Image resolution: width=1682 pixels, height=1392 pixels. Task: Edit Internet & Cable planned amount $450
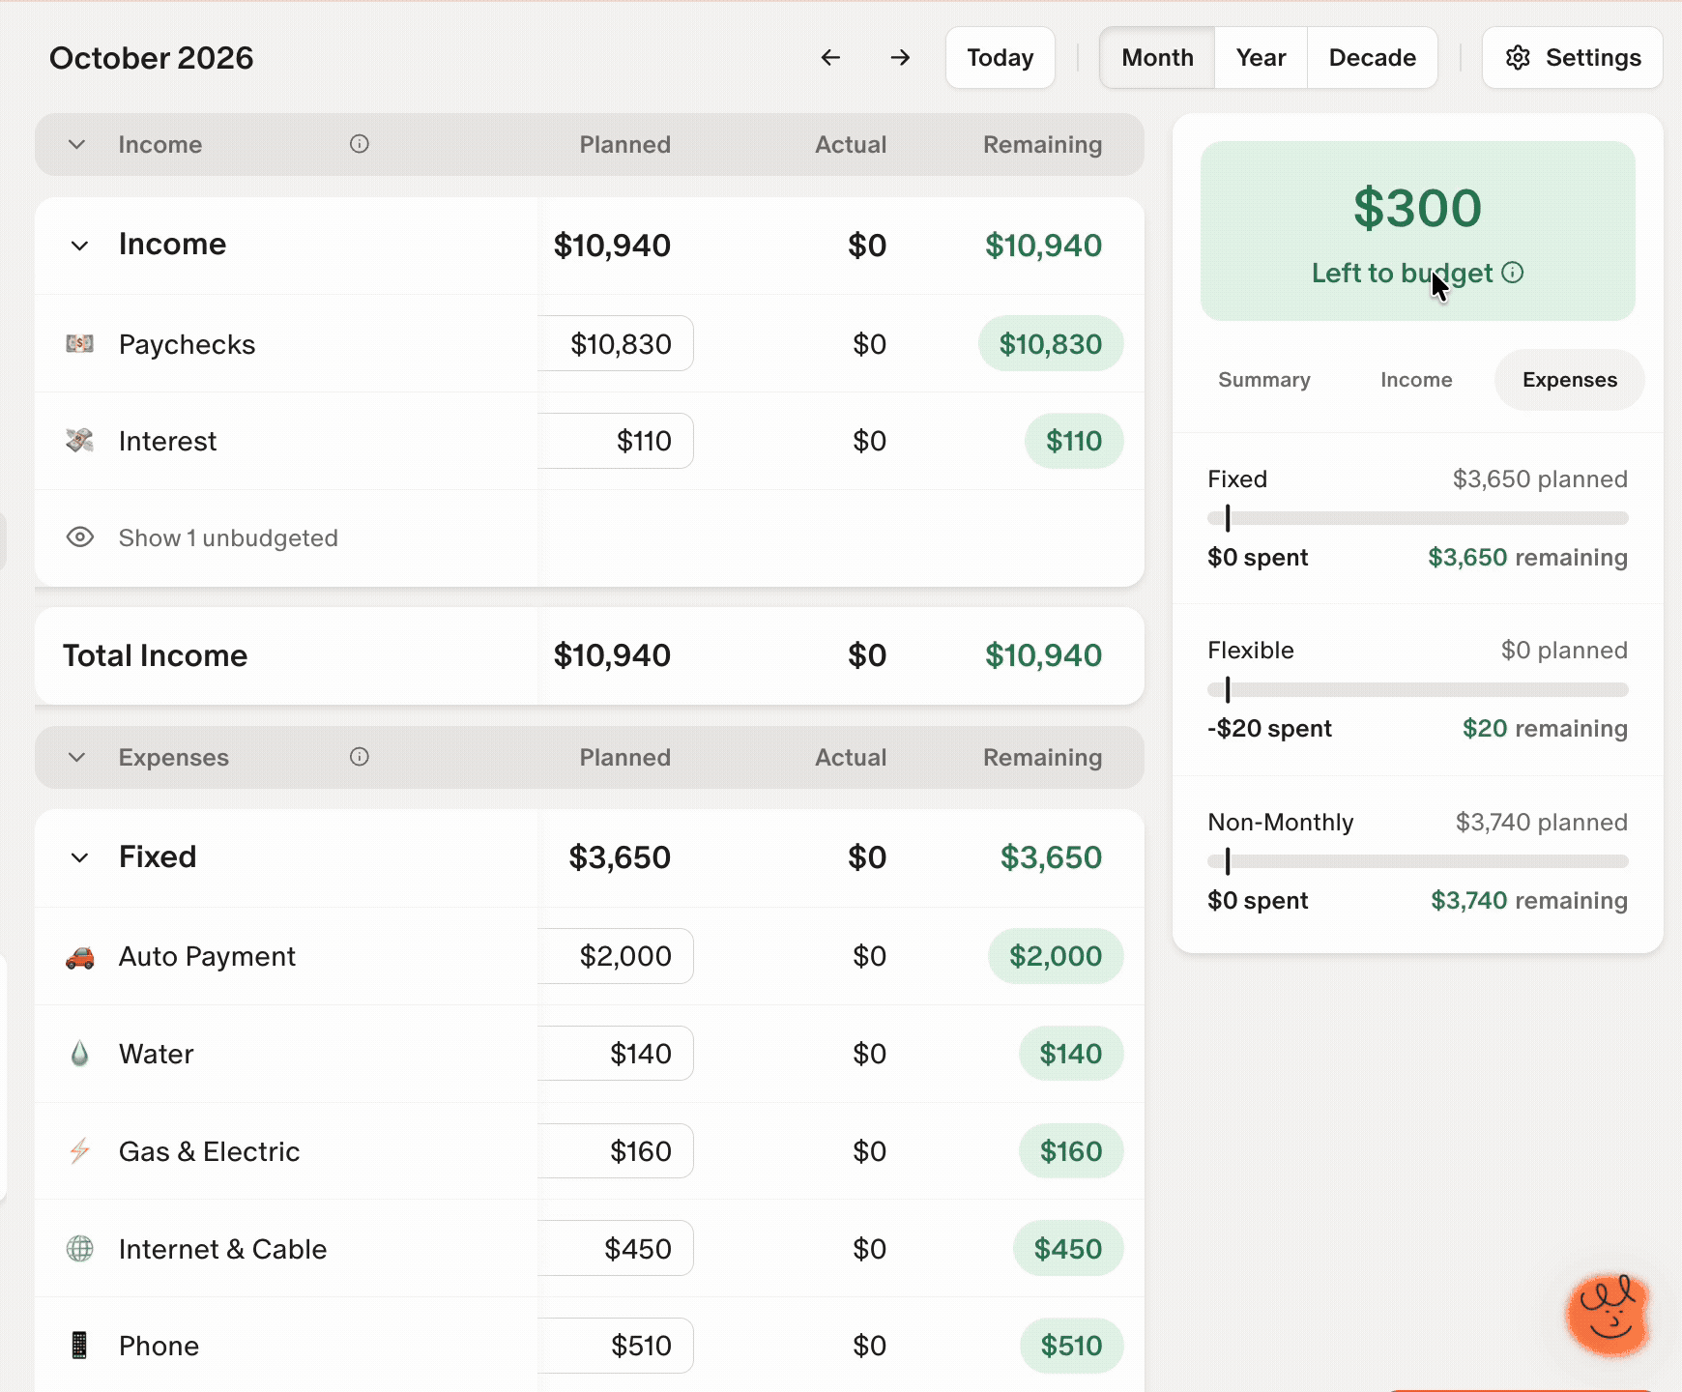[616, 1248]
